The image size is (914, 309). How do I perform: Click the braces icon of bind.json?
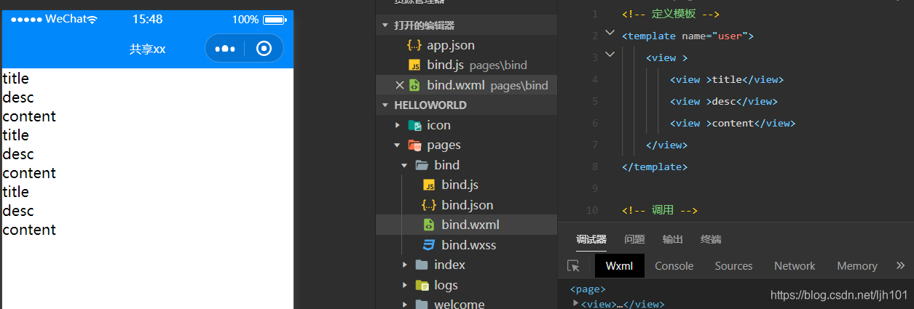pyautogui.click(x=429, y=205)
